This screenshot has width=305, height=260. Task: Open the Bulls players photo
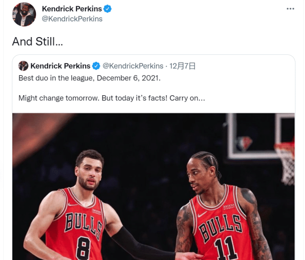(x=154, y=187)
